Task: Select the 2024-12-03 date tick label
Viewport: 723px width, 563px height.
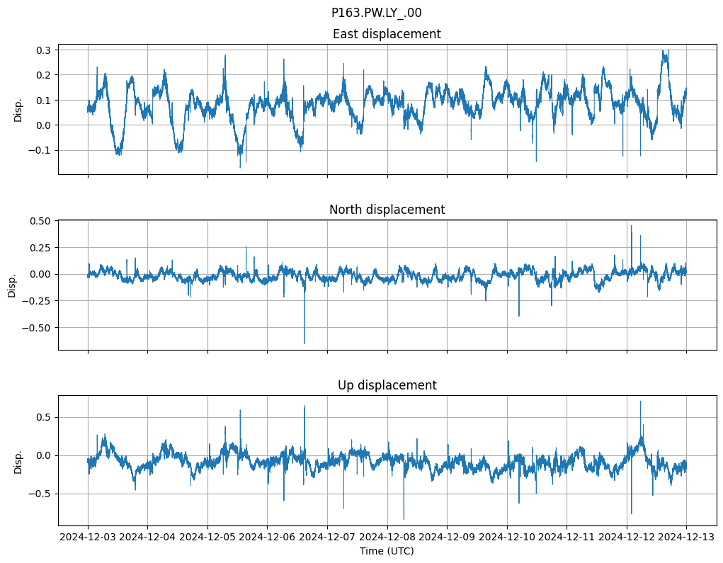Action: (x=88, y=537)
